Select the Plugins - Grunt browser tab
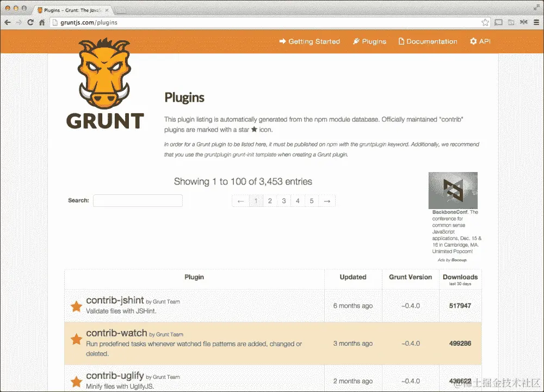 tap(72, 10)
